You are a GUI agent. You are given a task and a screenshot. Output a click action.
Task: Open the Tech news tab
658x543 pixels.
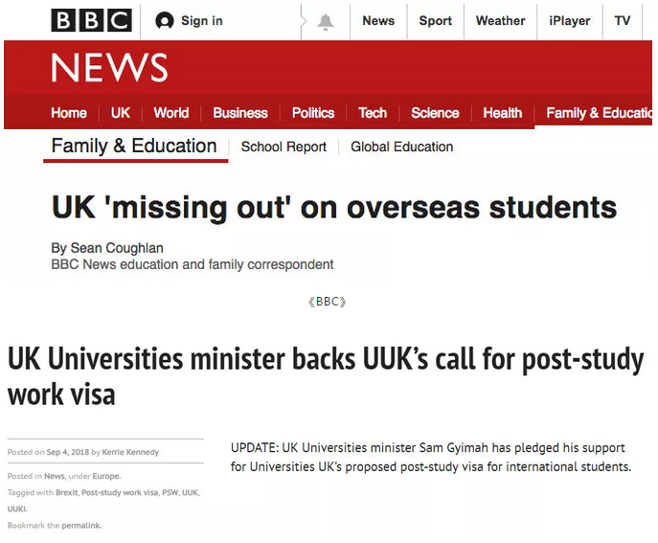(x=373, y=113)
